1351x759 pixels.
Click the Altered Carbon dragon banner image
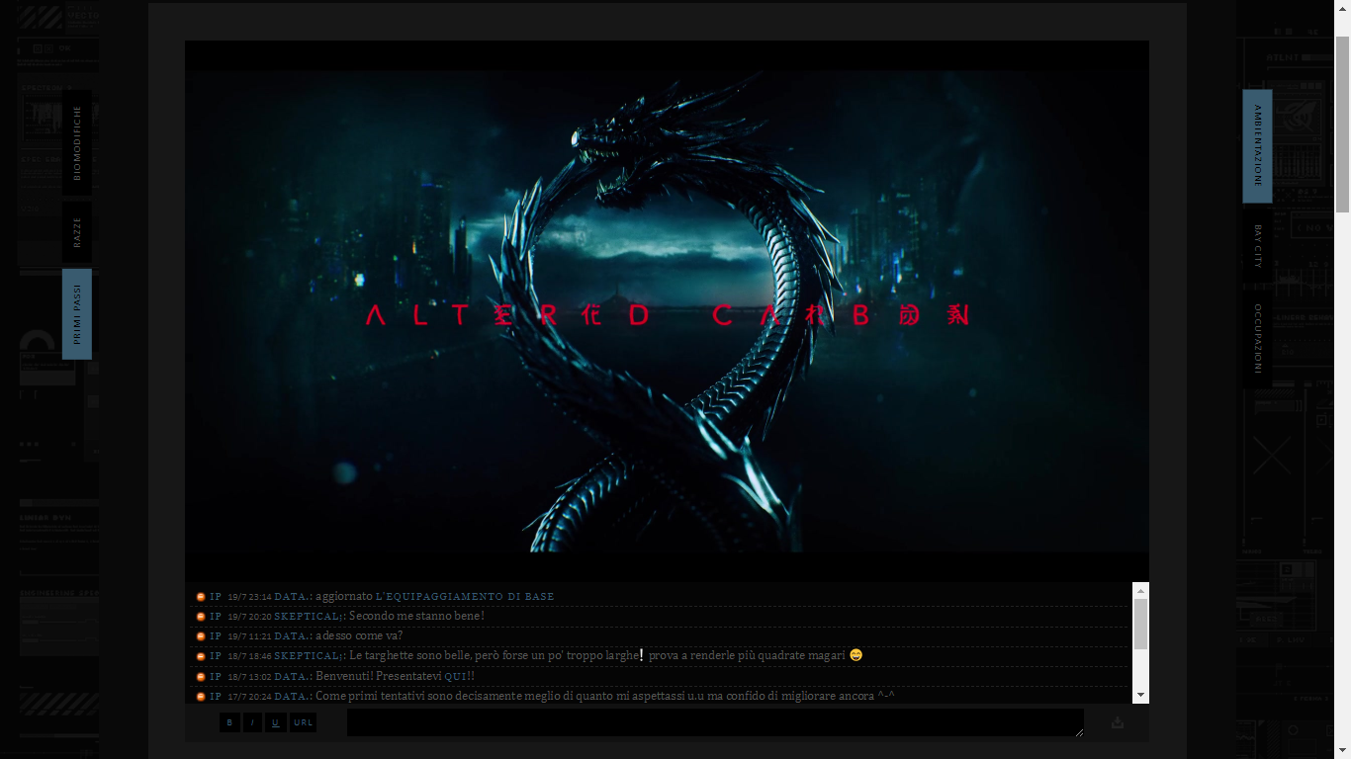[x=668, y=310]
